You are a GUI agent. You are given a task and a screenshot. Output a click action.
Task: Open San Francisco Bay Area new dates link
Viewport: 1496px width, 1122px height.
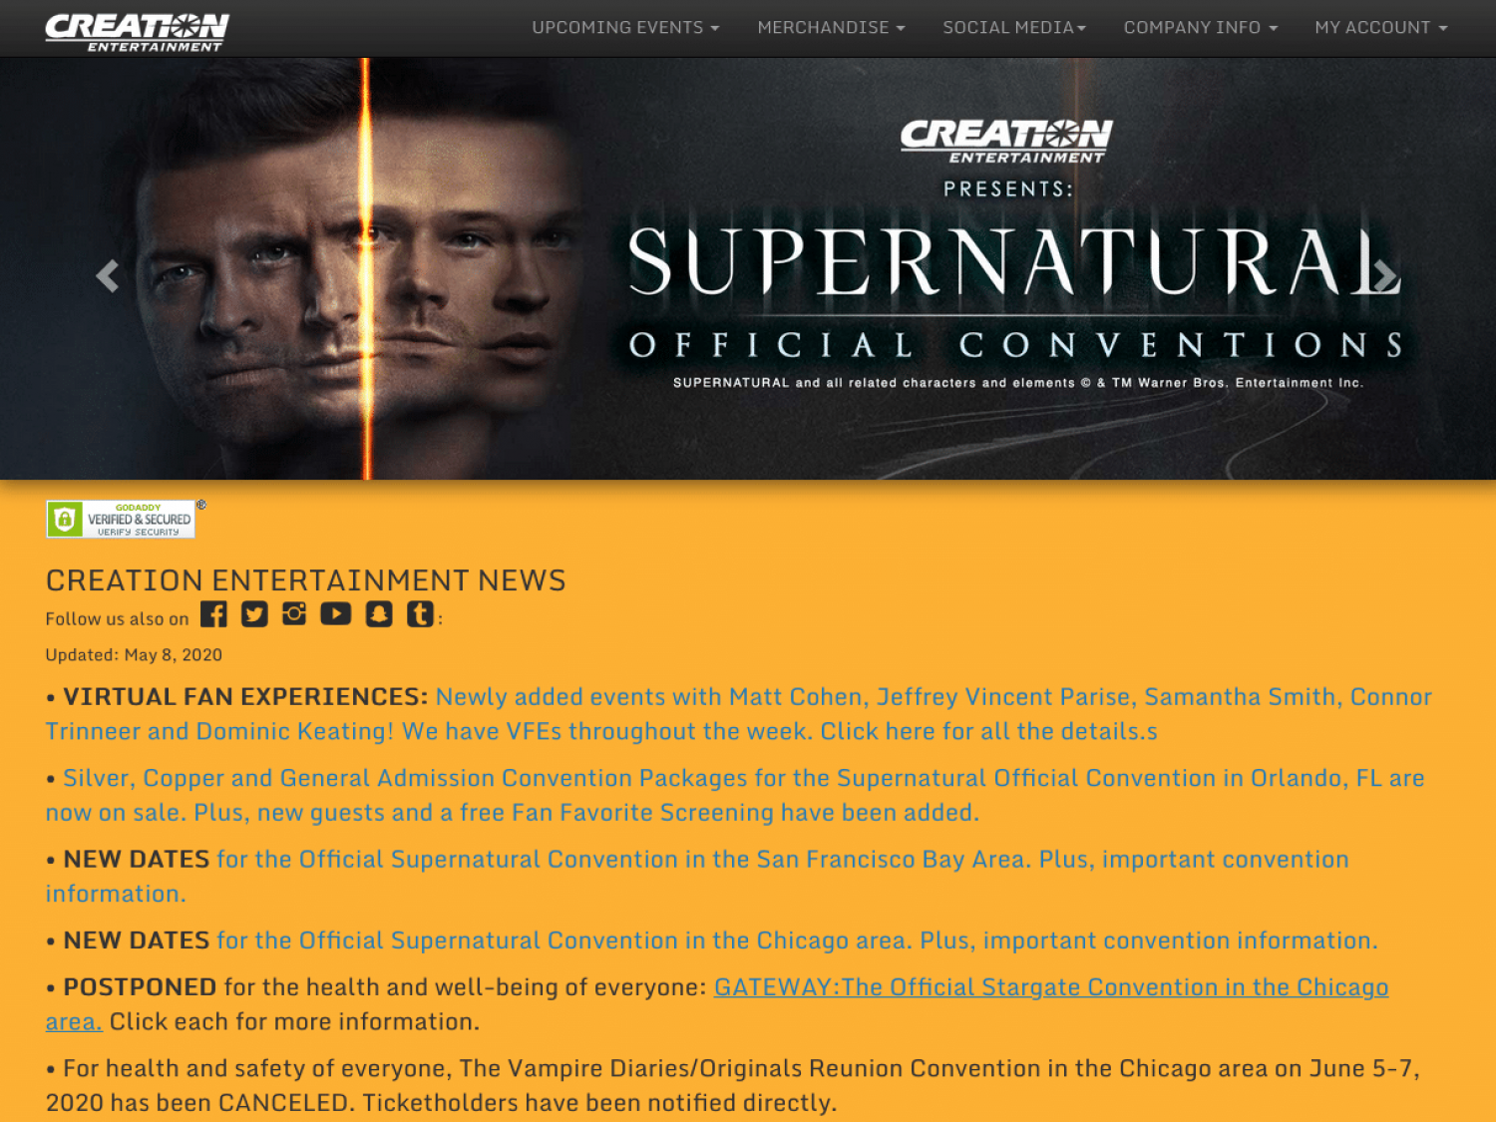click(697, 876)
